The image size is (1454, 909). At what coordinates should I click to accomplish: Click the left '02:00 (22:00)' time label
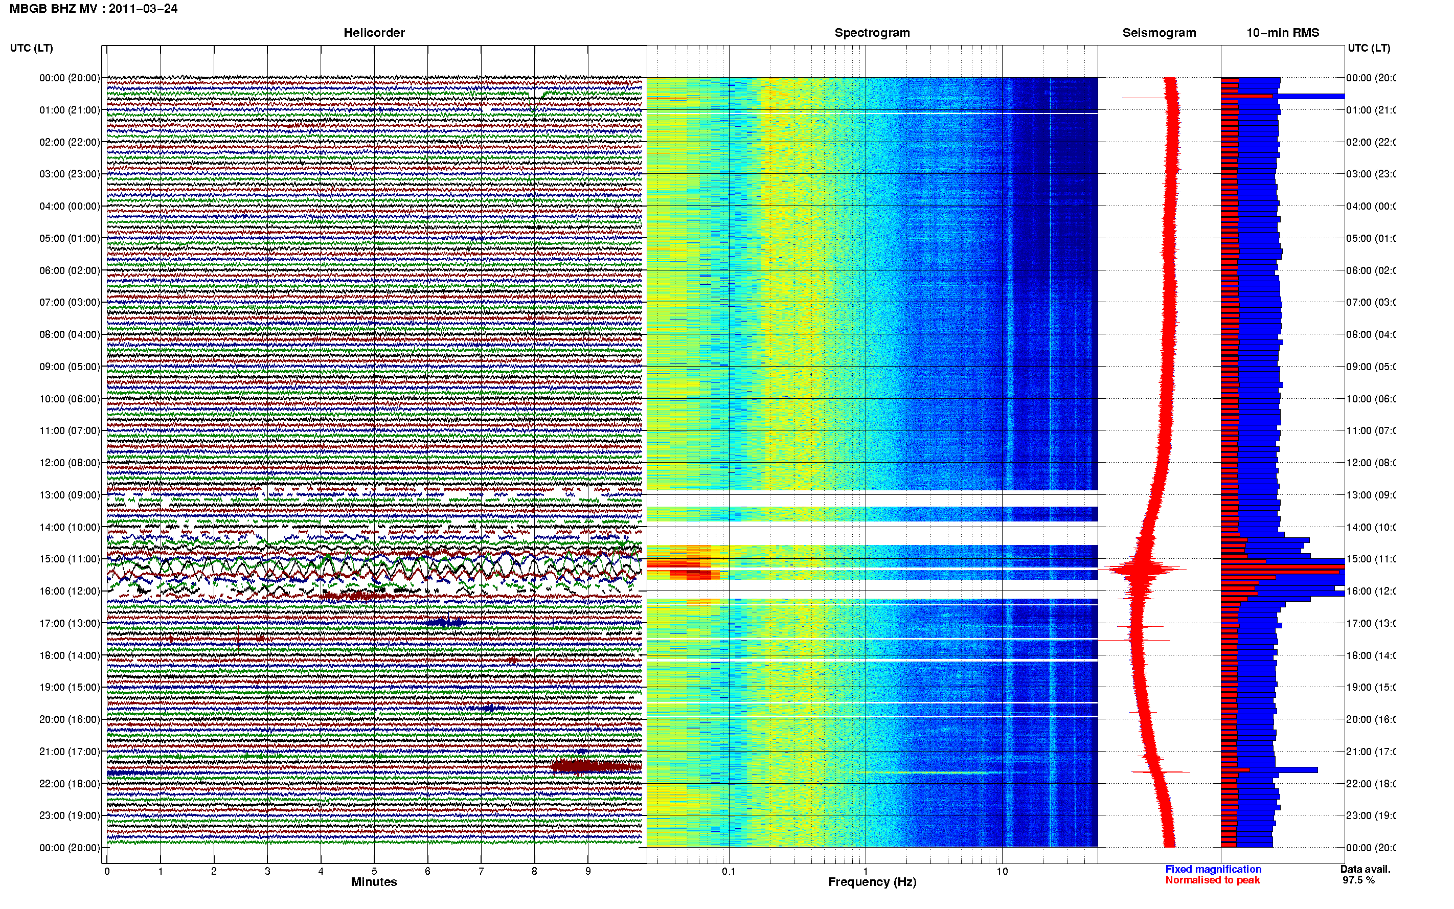point(70,142)
